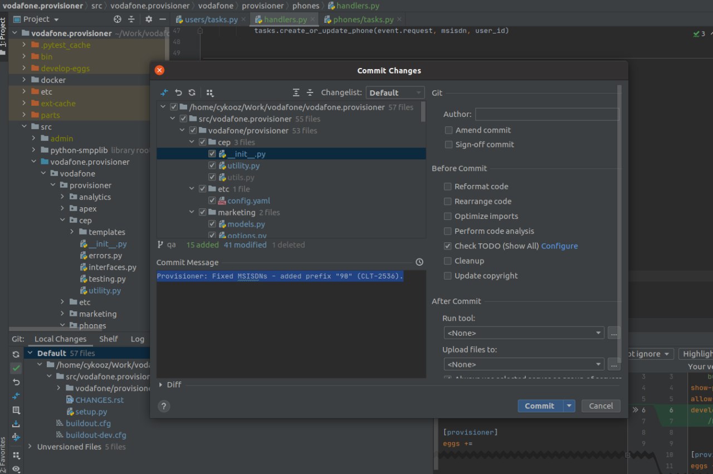The width and height of the screenshot is (713, 474).
Task: Click the Rollback icon in commit dialog toolbar
Action: (178, 92)
